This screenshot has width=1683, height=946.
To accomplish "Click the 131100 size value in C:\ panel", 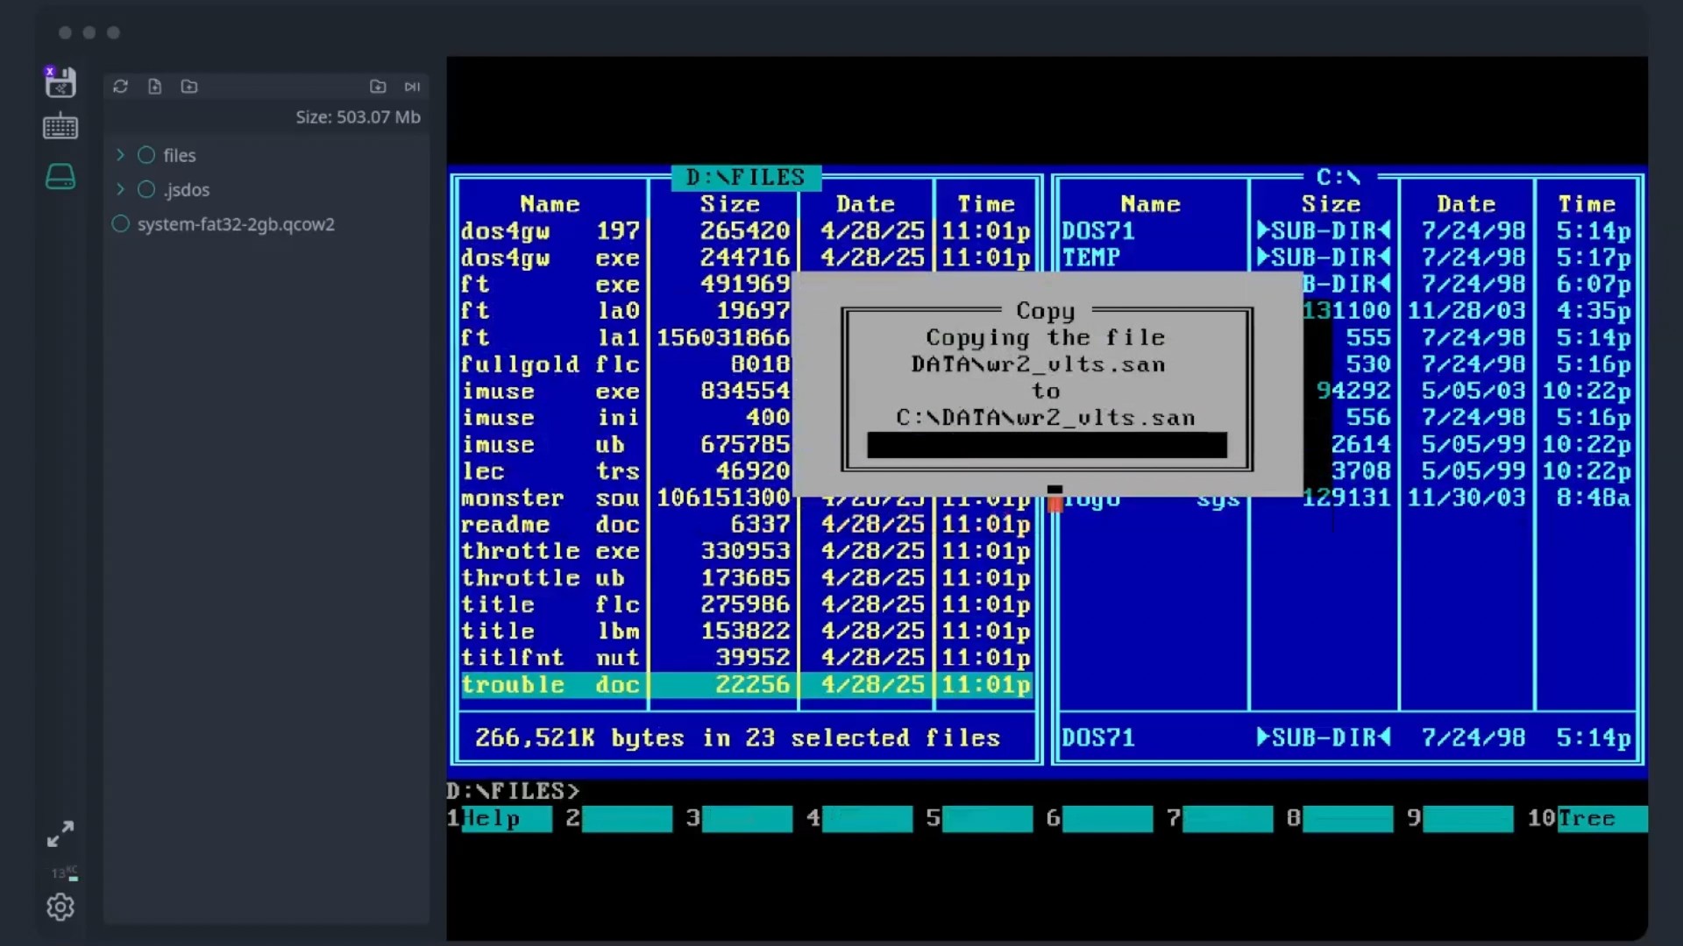I will click(x=1347, y=311).
